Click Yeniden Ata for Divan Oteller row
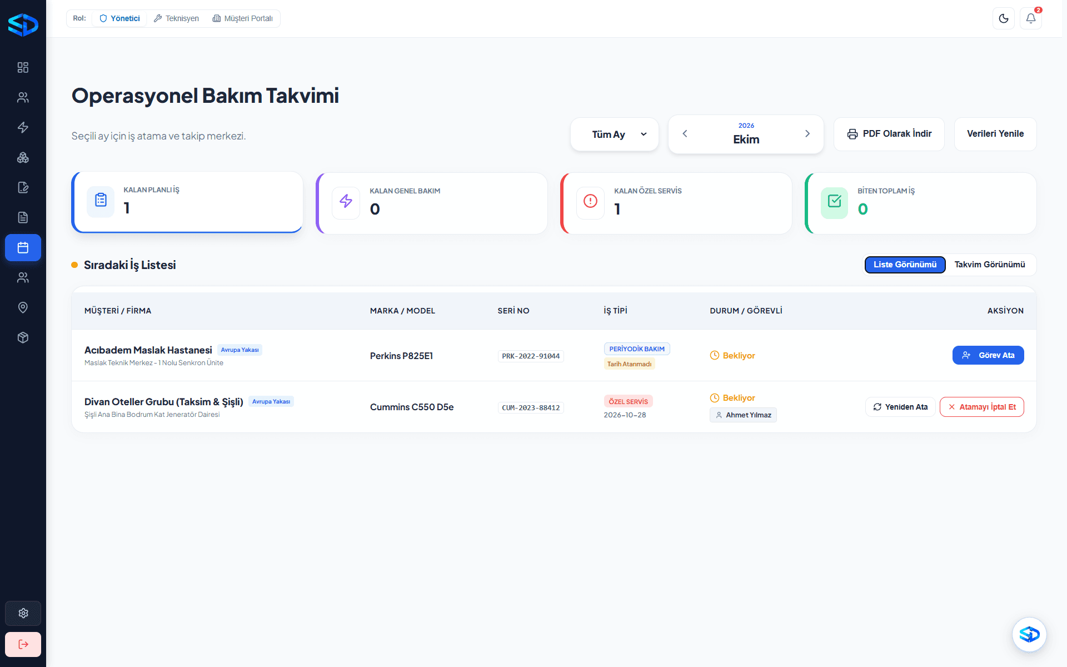The width and height of the screenshot is (1067, 667). pos(900,407)
